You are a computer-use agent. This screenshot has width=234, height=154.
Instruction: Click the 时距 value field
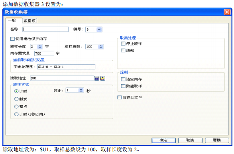(x=72, y=90)
